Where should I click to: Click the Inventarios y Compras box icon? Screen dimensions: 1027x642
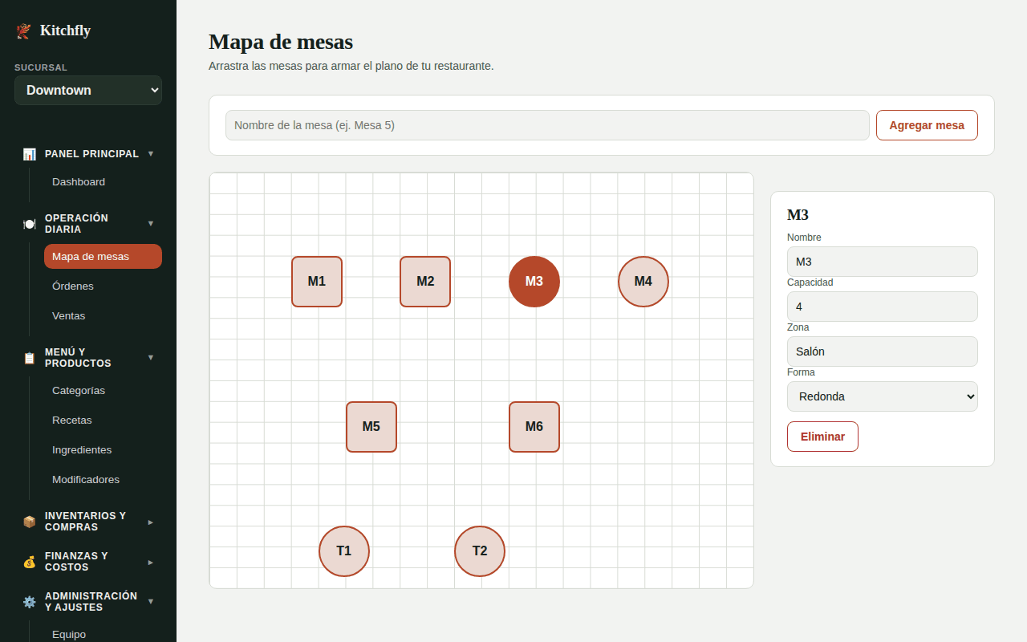coord(30,522)
